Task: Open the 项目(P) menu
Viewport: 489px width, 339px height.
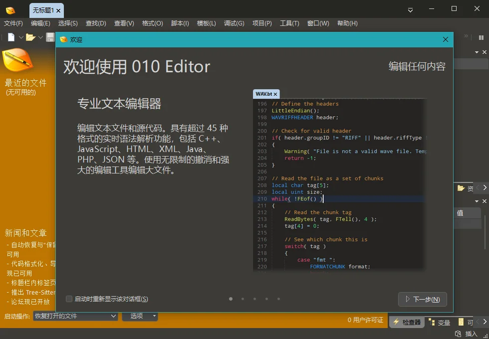Action: click(x=262, y=23)
